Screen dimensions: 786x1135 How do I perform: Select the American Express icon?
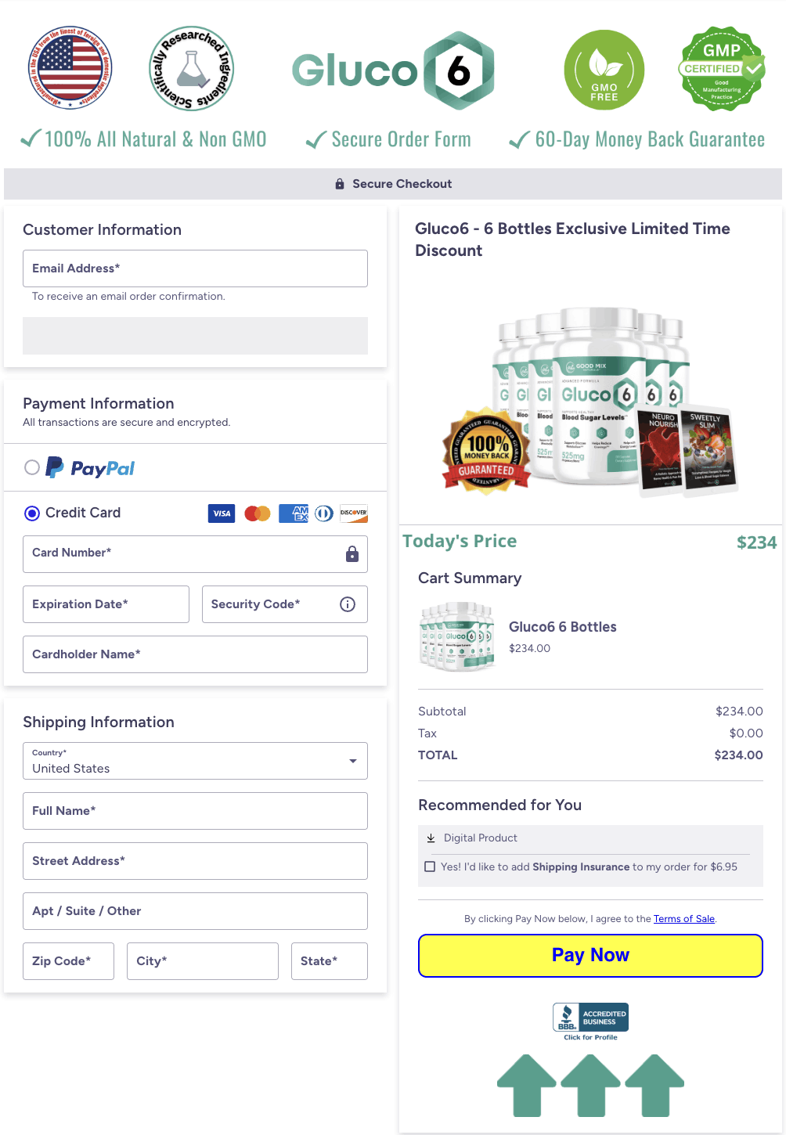[x=293, y=513]
